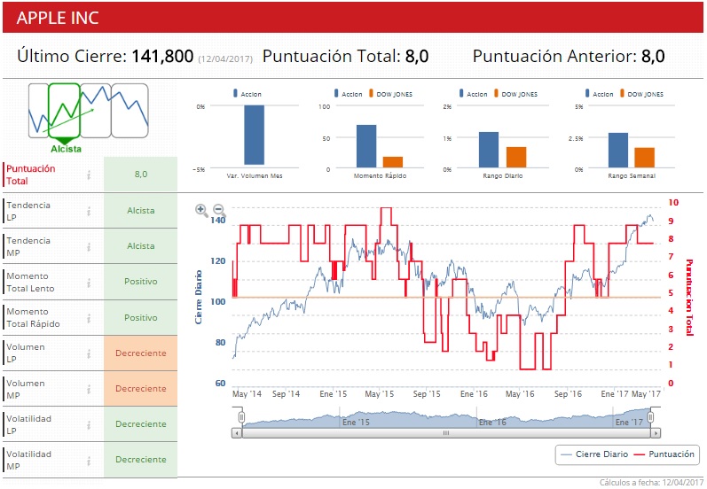Open info icon for Momento Total Rápido
Viewport: 707px width, 489px height.
click(89, 318)
